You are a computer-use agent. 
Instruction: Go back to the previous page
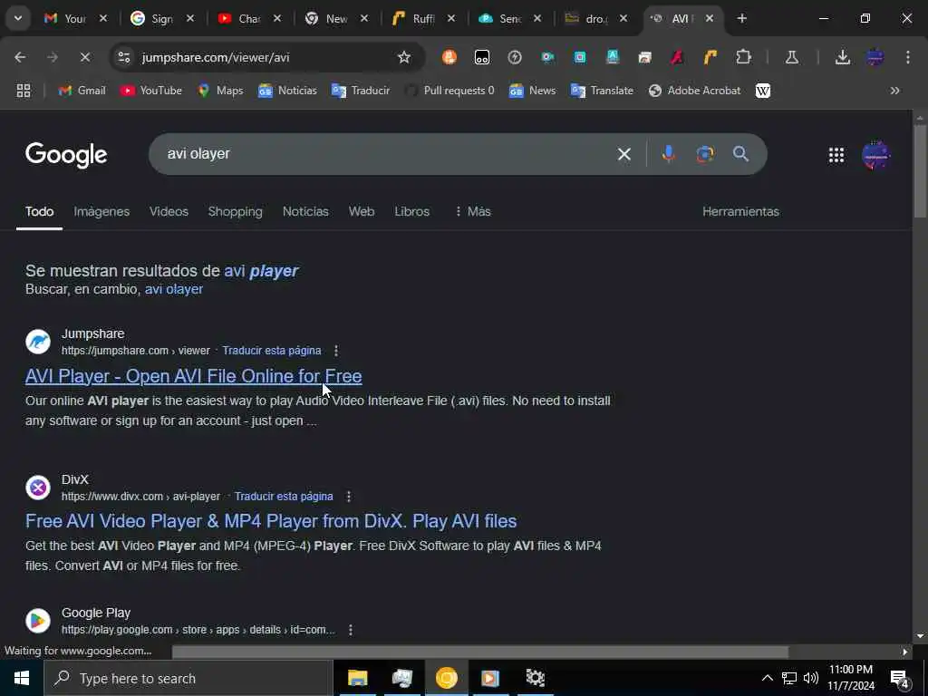[20, 57]
